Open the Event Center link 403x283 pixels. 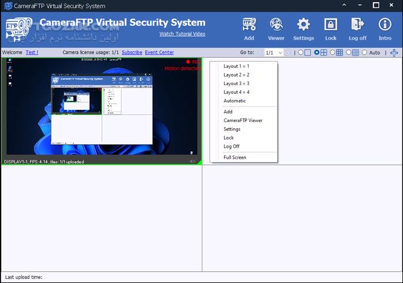(159, 52)
